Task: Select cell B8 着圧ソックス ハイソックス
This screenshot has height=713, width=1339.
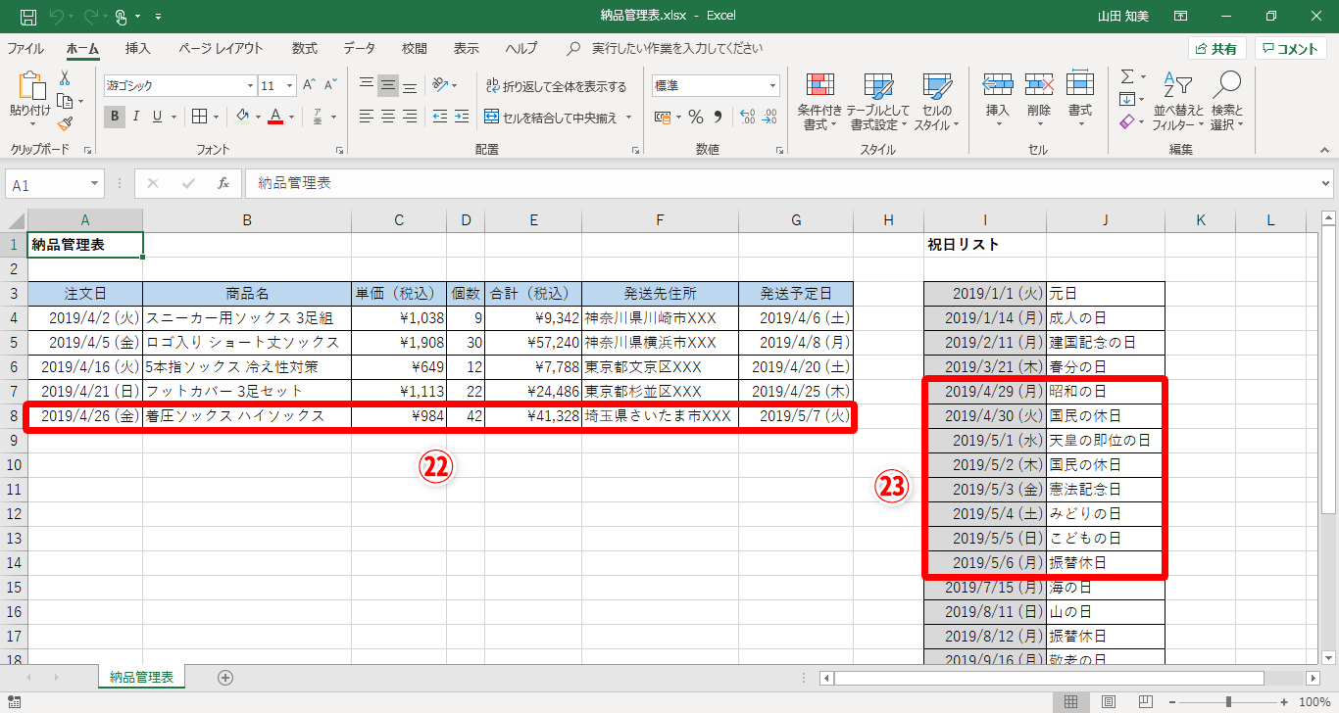Action: pos(247,416)
